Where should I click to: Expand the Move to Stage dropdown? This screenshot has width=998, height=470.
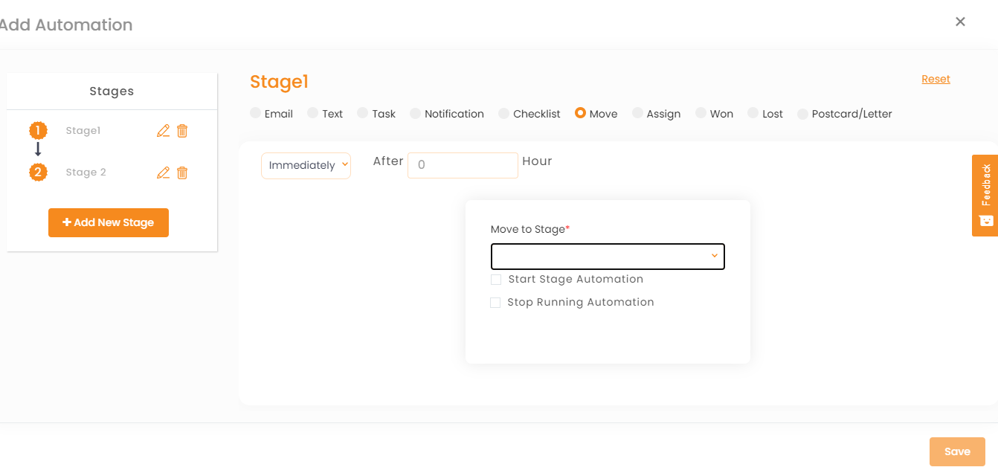pos(608,257)
